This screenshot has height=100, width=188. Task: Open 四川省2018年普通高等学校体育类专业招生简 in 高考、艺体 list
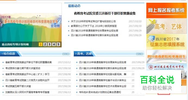coord(102,62)
